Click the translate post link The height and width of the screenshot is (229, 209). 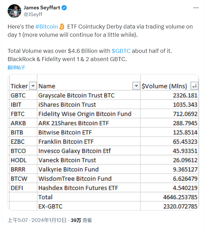pyautogui.click(x=16, y=67)
